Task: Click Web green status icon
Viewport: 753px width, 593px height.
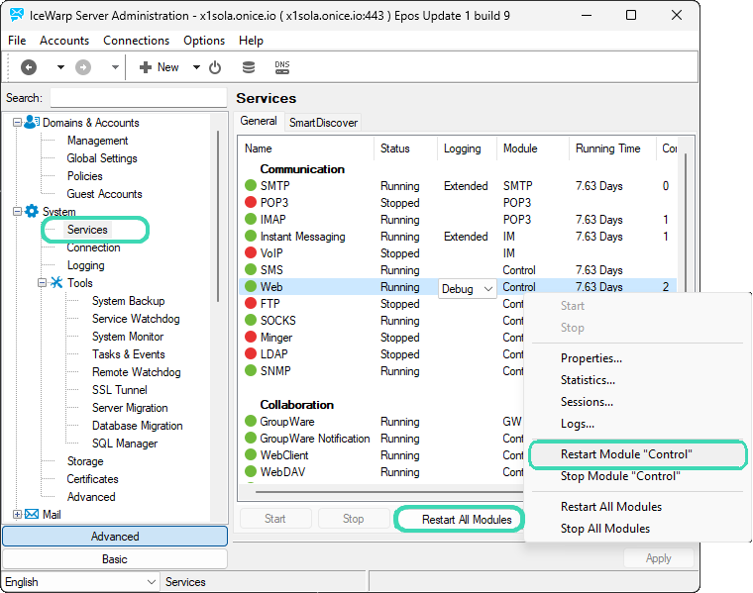Action: click(x=251, y=286)
